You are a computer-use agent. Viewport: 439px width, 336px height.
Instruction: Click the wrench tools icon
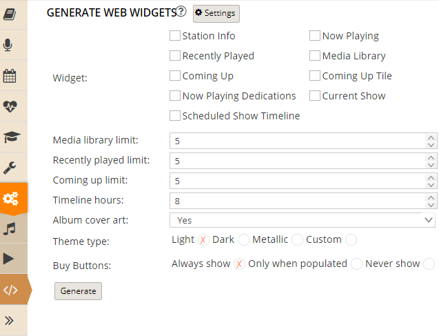click(x=10, y=168)
